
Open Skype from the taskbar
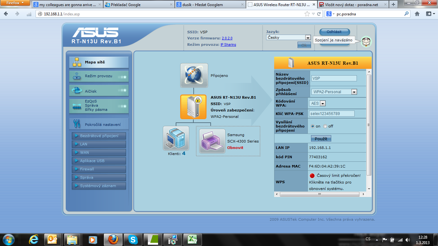tap(133, 240)
